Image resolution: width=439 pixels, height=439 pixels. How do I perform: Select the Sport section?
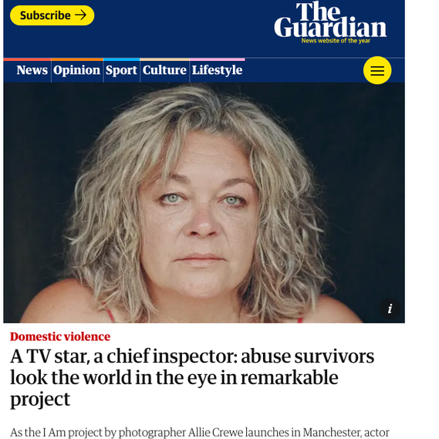[x=121, y=70]
